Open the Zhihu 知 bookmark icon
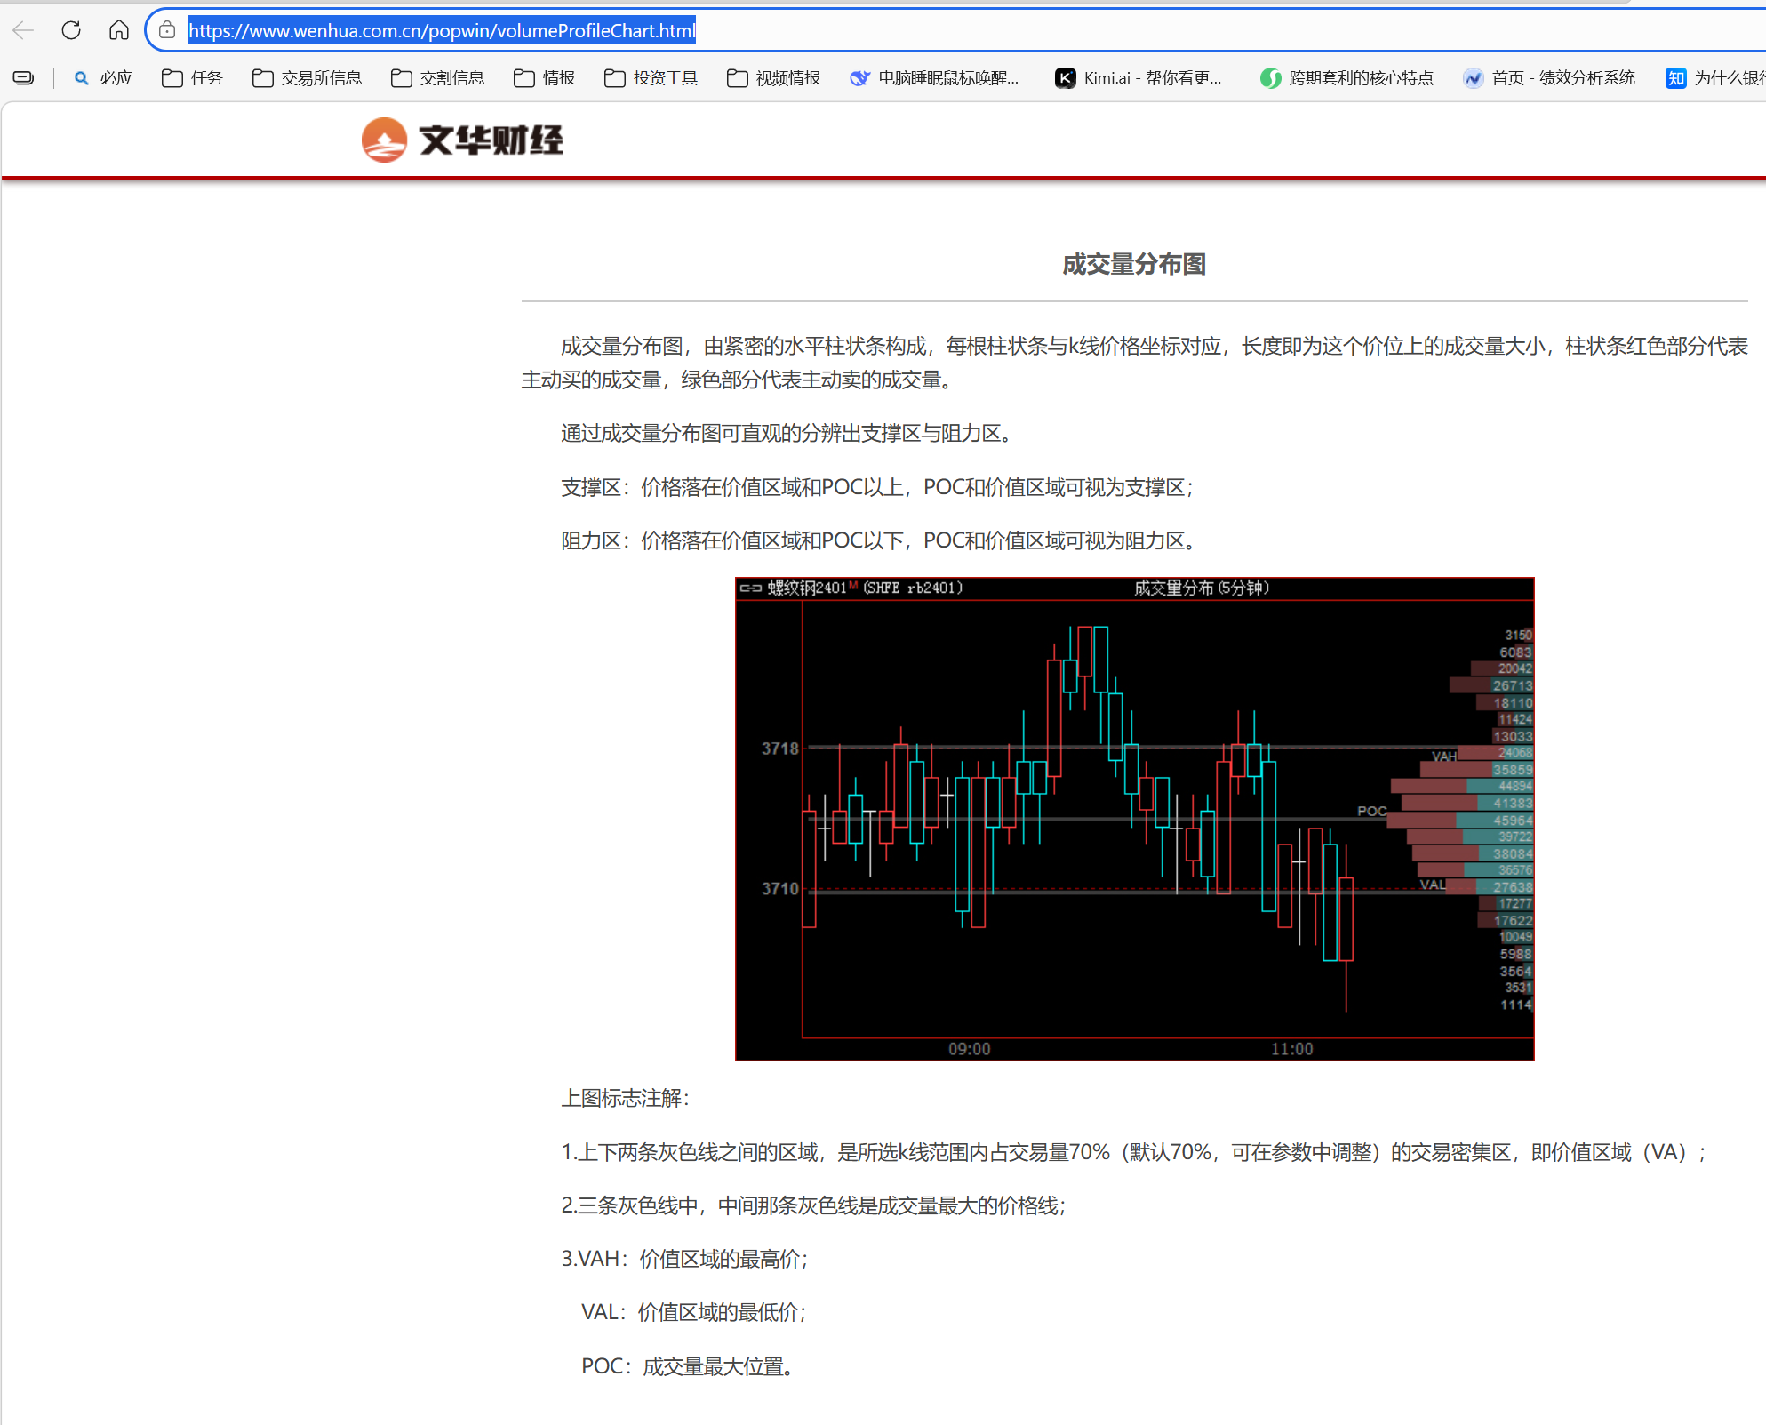 (x=1675, y=78)
